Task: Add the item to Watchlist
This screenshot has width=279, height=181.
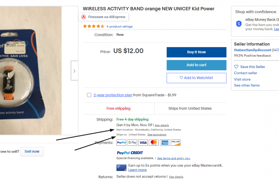Action: [196, 78]
